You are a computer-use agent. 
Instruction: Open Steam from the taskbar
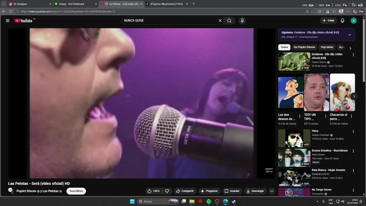point(234,201)
